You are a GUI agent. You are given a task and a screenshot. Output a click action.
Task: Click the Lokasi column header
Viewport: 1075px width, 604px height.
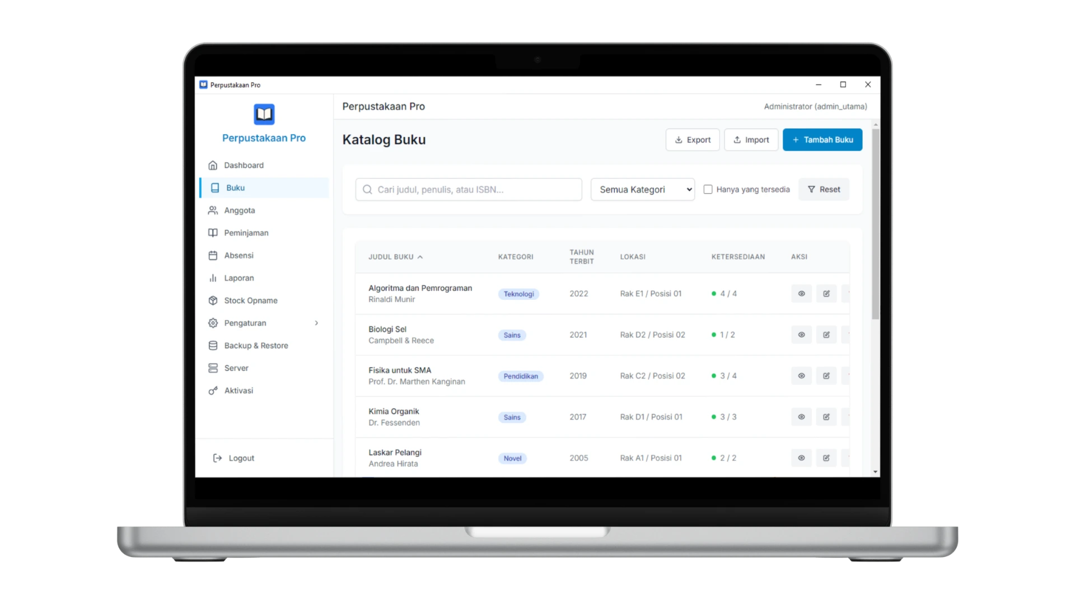633,257
